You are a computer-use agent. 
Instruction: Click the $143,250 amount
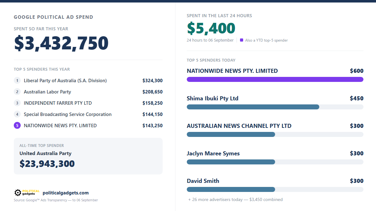tap(152, 126)
